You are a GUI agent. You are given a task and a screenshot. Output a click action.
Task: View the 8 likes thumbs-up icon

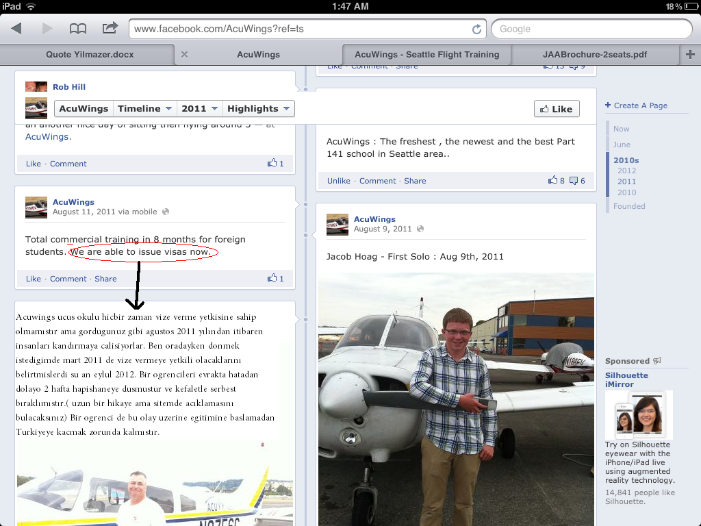tap(553, 180)
